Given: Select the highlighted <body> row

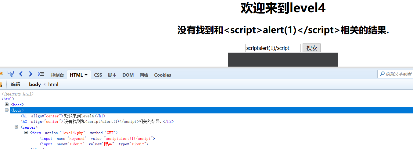Looking at the screenshot, I should (211, 110).
